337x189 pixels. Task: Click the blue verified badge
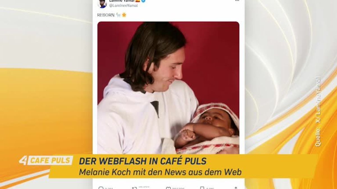(x=143, y=1)
